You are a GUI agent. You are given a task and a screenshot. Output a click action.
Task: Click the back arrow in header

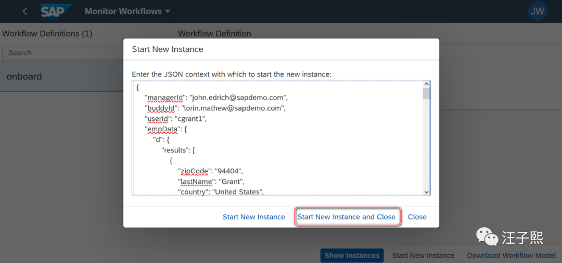25,11
